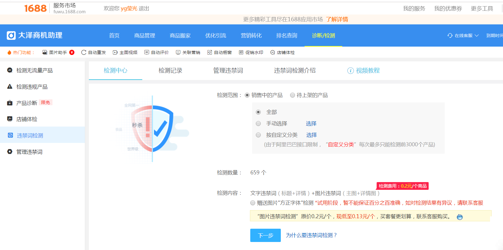Click the 图片助手 icon in hot features bar
Viewport: 503px width, 250px height.
coord(45,52)
